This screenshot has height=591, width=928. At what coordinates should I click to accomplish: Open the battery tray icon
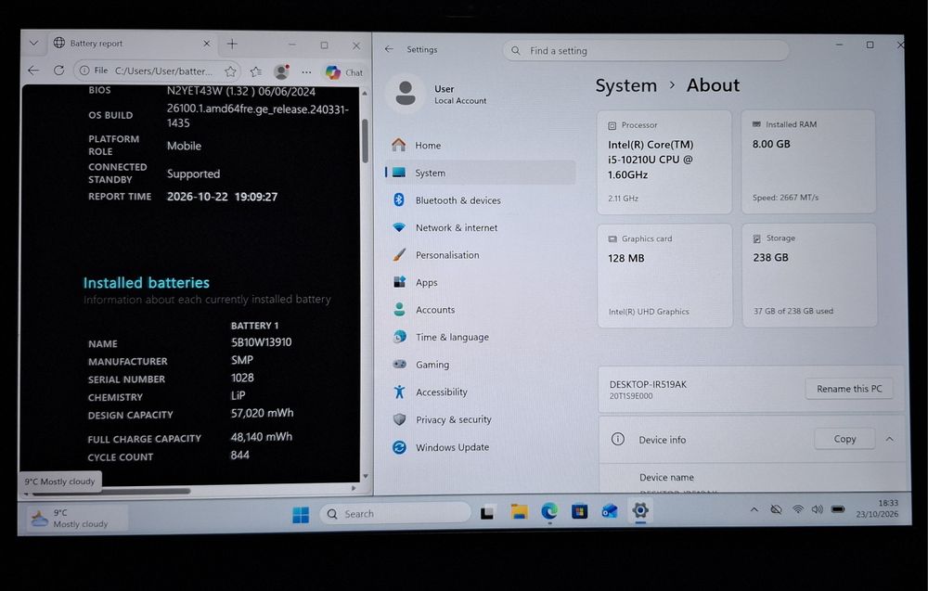click(837, 508)
